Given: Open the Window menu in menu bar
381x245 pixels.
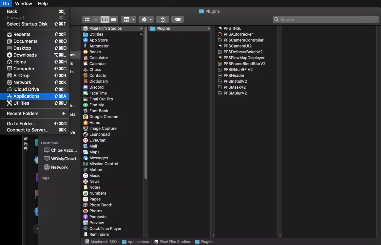Looking at the screenshot, I should tap(24, 4).
